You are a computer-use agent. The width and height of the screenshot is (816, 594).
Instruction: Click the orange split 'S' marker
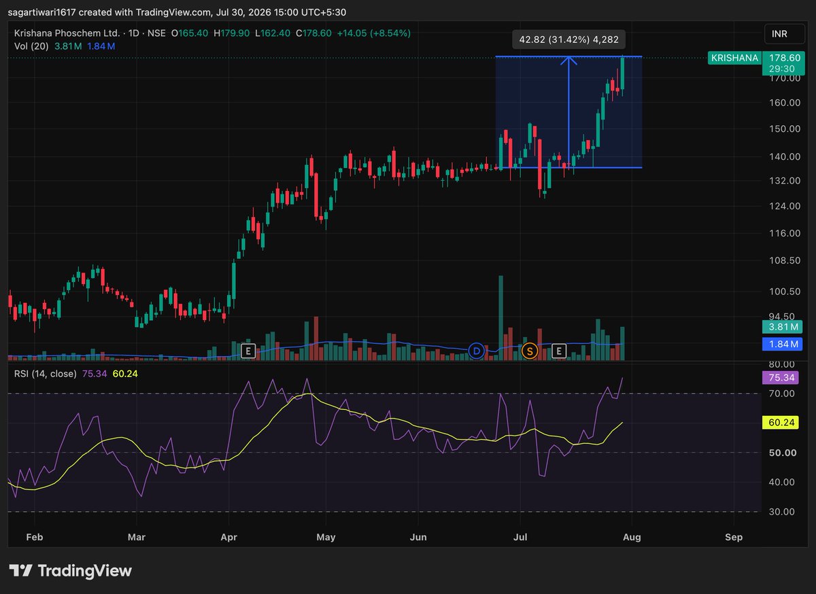coord(530,351)
